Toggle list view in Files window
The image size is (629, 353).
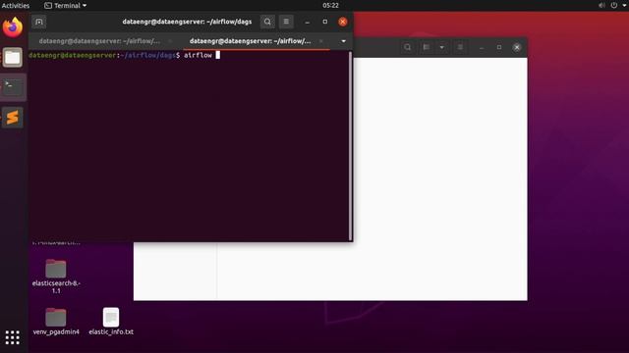[426, 47]
